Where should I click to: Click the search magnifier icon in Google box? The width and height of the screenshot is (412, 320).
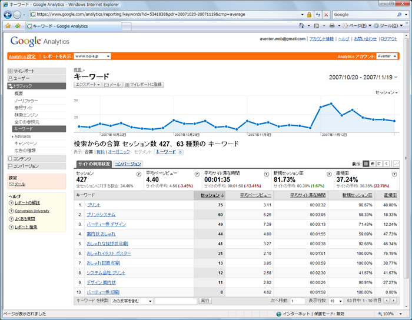[x=400, y=15]
